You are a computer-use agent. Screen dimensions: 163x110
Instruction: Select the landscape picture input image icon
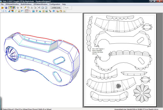point(47,11)
